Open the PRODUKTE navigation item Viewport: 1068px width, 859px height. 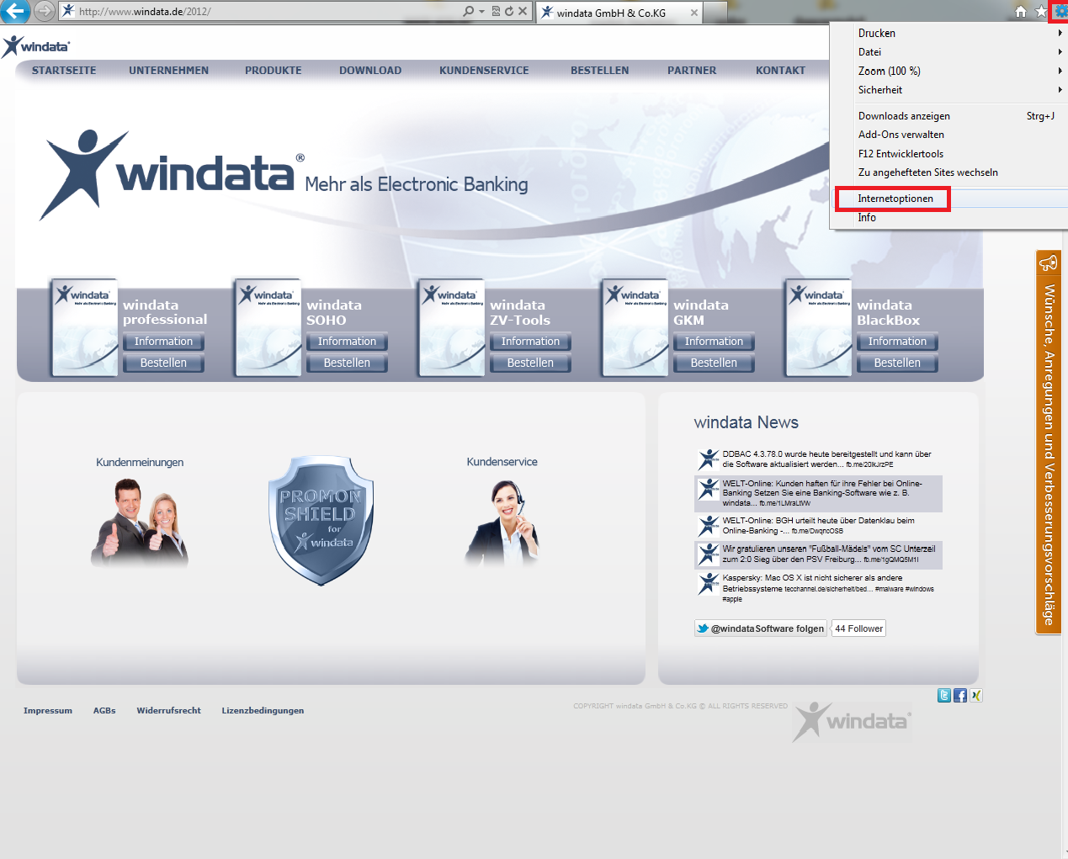273,71
